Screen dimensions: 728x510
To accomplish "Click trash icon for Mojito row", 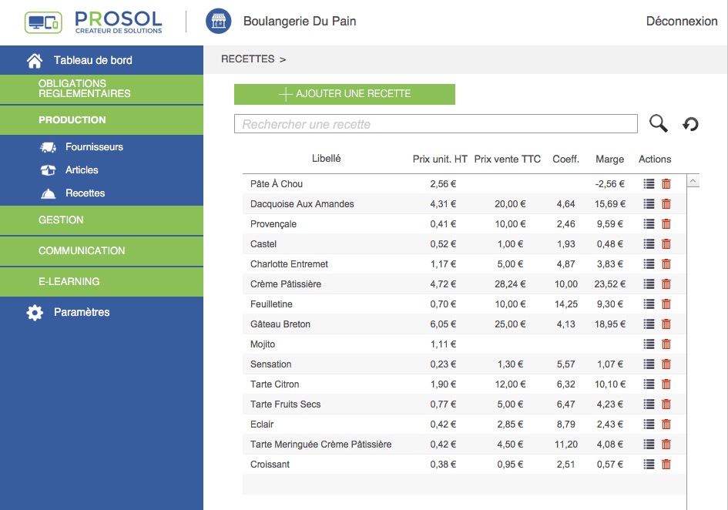I will [666, 344].
